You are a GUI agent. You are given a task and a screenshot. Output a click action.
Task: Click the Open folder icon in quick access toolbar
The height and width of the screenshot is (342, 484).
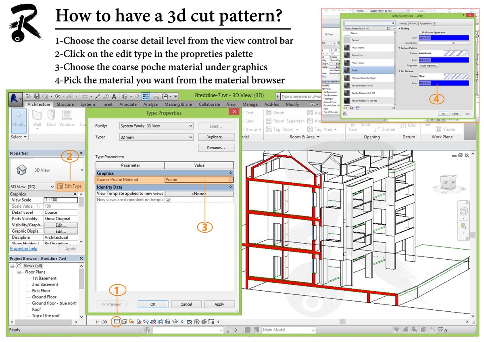point(28,96)
